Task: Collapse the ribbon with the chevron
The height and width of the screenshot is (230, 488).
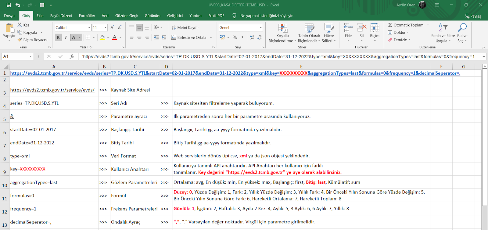Action: coord(483,47)
